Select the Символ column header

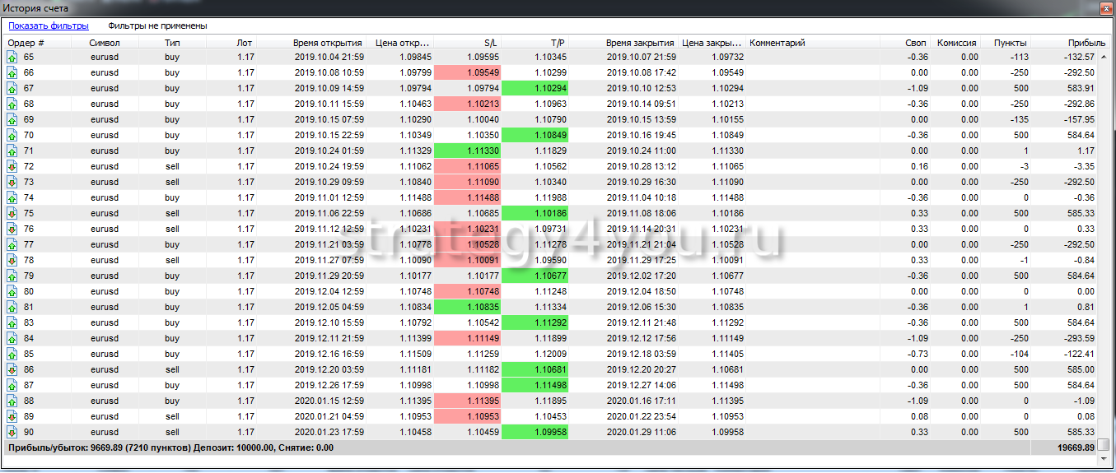pos(105,43)
